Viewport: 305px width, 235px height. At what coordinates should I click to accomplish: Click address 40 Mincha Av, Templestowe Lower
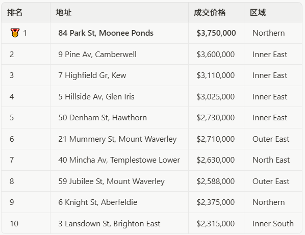point(119,160)
